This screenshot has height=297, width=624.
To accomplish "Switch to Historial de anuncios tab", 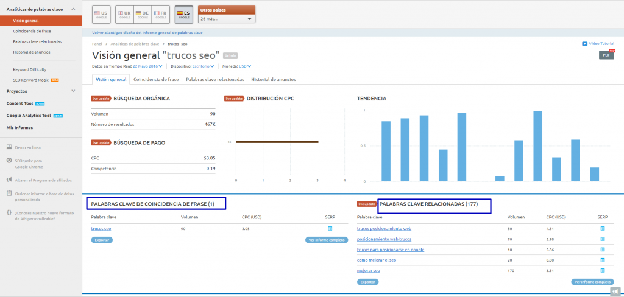I will [274, 79].
